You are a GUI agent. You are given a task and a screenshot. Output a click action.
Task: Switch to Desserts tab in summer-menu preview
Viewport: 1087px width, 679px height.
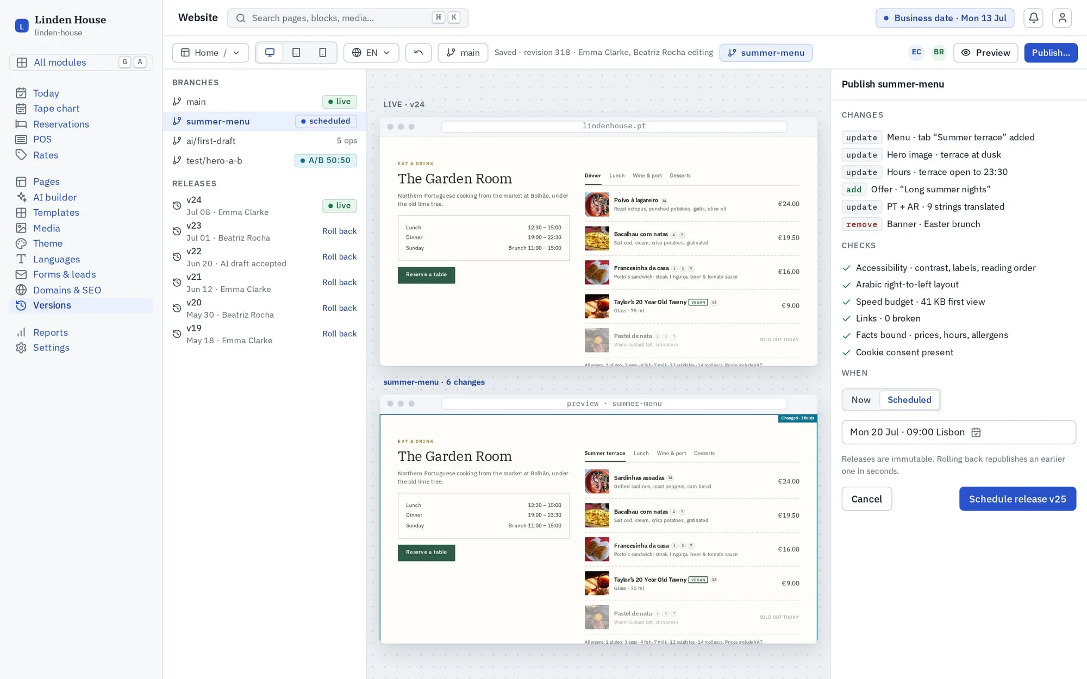pyautogui.click(x=704, y=453)
